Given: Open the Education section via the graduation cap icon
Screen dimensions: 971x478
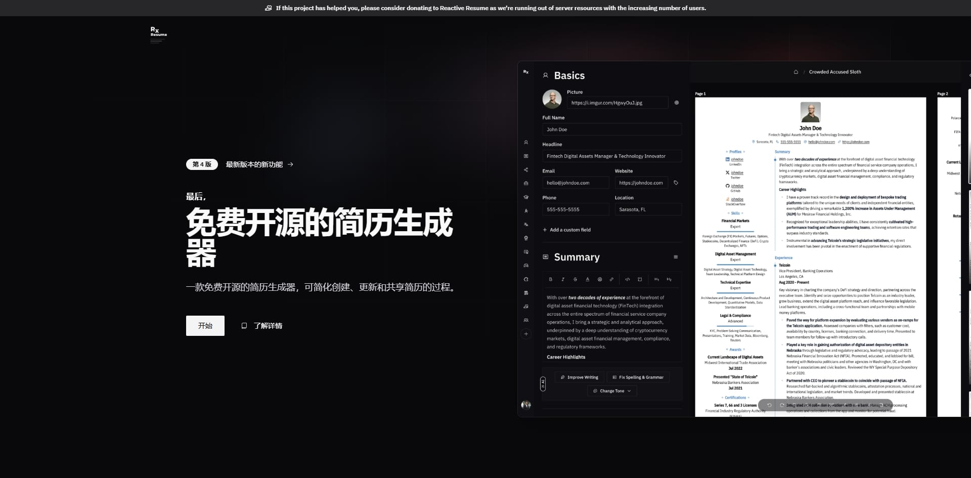Looking at the screenshot, I should pyautogui.click(x=525, y=197).
